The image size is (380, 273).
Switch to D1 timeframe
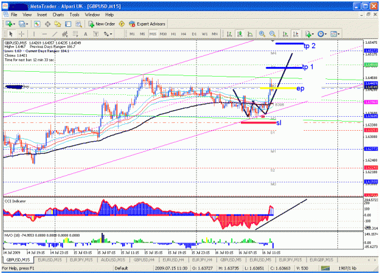pos(194,34)
